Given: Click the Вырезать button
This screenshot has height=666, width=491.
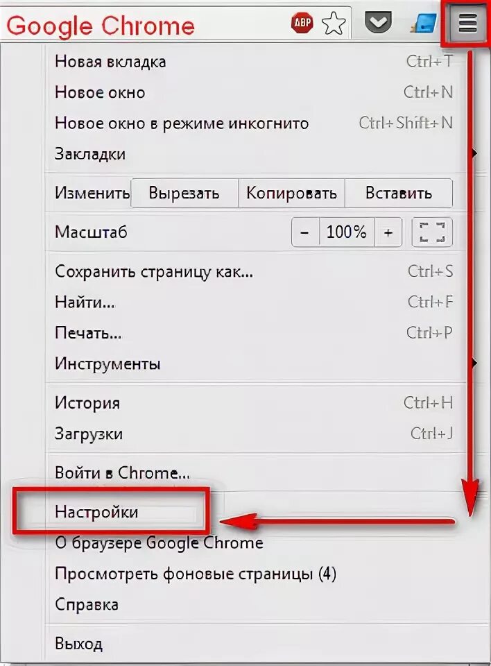Looking at the screenshot, I should [184, 194].
